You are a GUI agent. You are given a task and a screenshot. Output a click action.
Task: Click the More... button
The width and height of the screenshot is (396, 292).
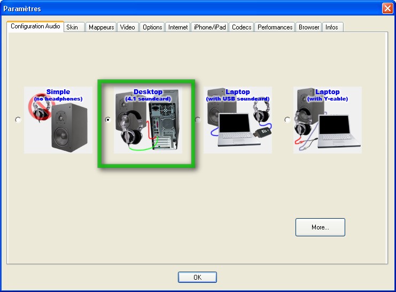320,227
